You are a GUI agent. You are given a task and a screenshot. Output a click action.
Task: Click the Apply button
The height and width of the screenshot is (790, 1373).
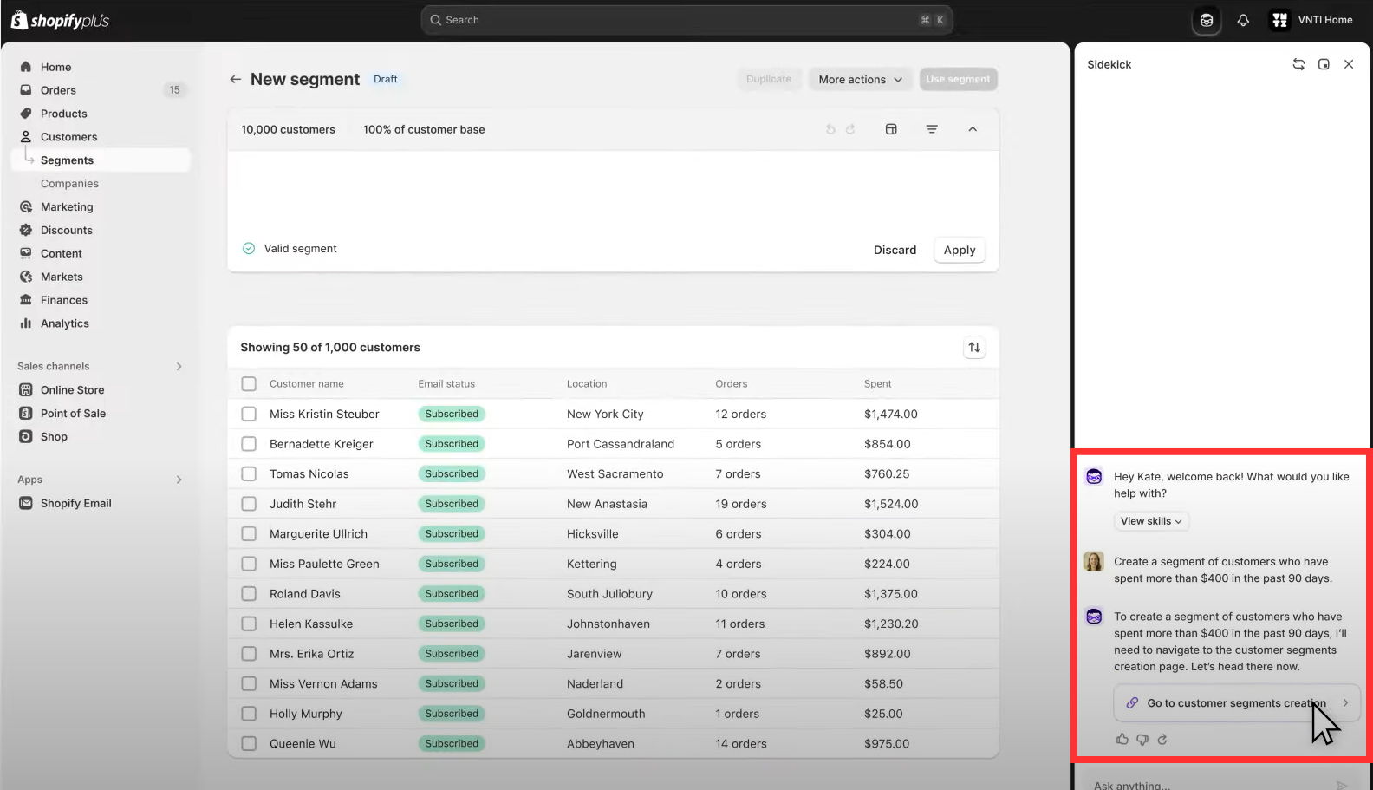tap(960, 250)
